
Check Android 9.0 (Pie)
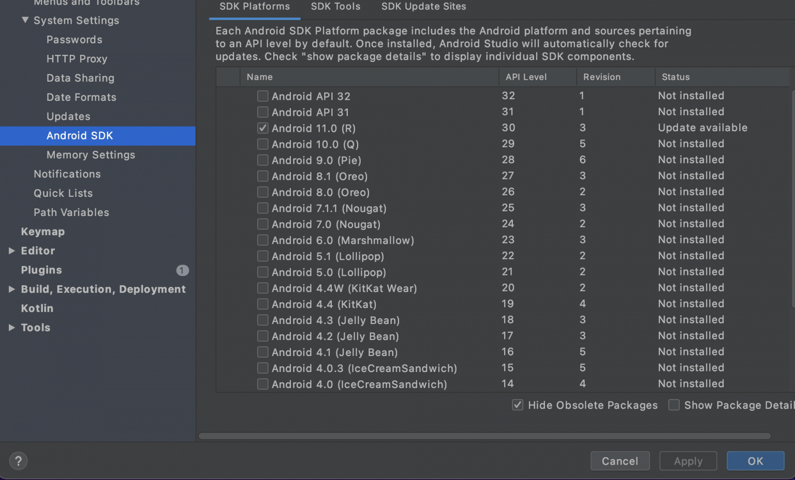pyautogui.click(x=262, y=160)
